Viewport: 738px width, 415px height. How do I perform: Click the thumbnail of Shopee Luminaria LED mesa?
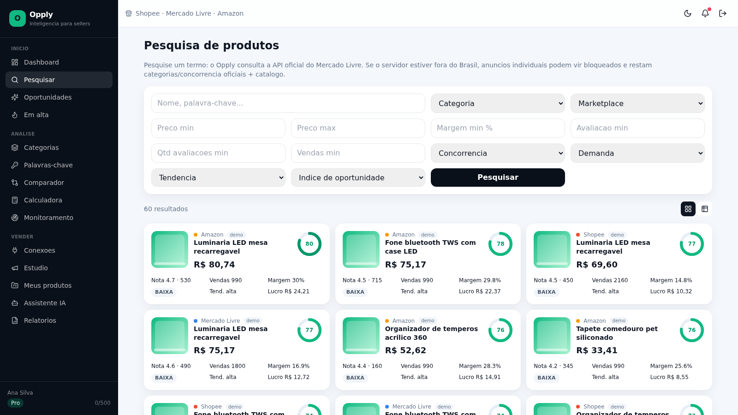(x=552, y=249)
